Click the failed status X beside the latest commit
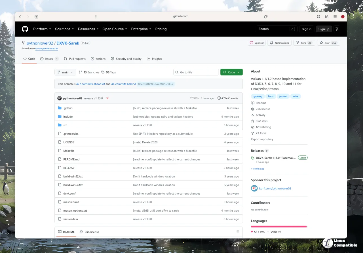The height and width of the screenshot is (253, 363). (107, 98)
